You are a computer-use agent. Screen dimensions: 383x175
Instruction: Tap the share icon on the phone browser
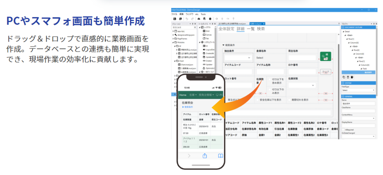point(205,156)
